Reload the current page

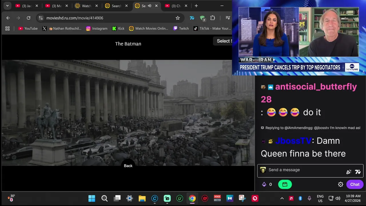29,18
